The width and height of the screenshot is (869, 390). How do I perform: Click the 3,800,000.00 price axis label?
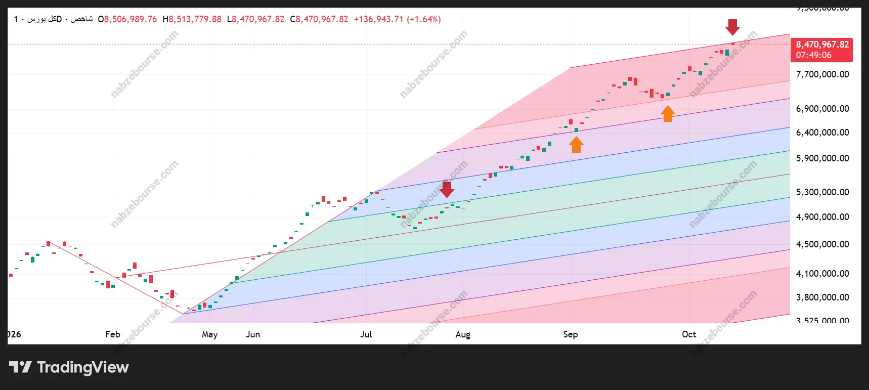coord(822,297)
